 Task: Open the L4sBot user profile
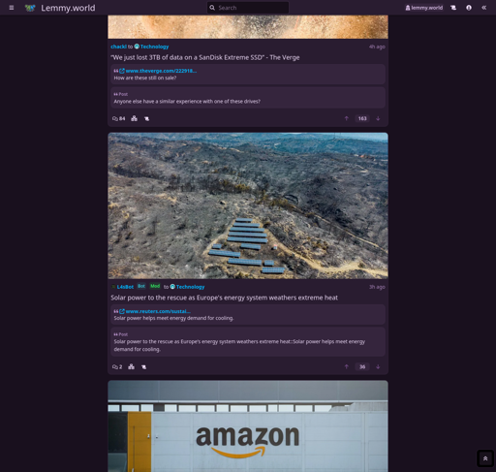pyautogui.click(x=123, y=287)
